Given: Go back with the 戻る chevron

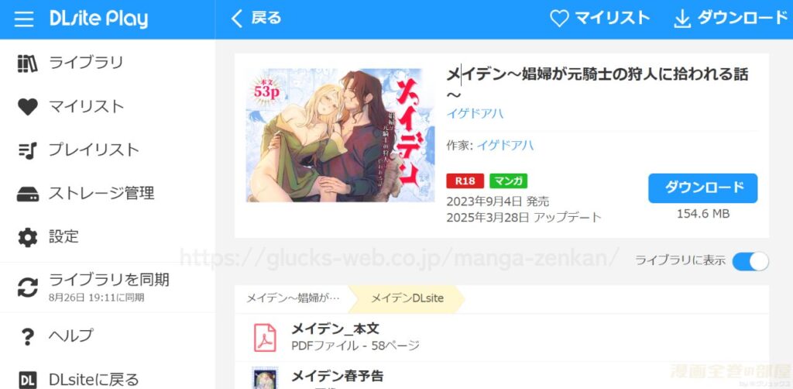Looking at the screenshot, I should click(256, 19).
